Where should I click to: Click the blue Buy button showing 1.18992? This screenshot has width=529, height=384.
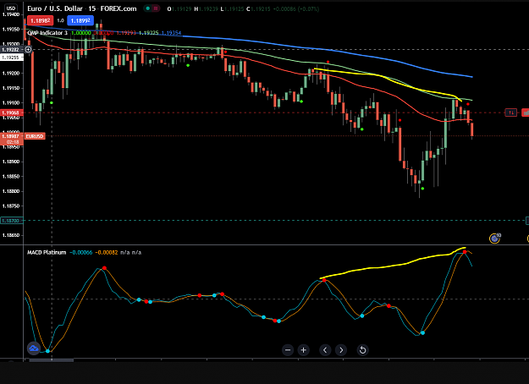click(80, 20)
